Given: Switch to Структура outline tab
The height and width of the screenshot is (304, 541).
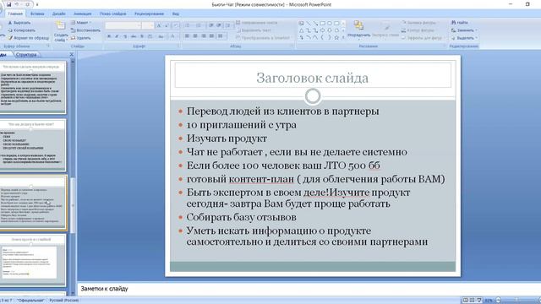Looking at the screenshot, I should [x=26, y=54].
